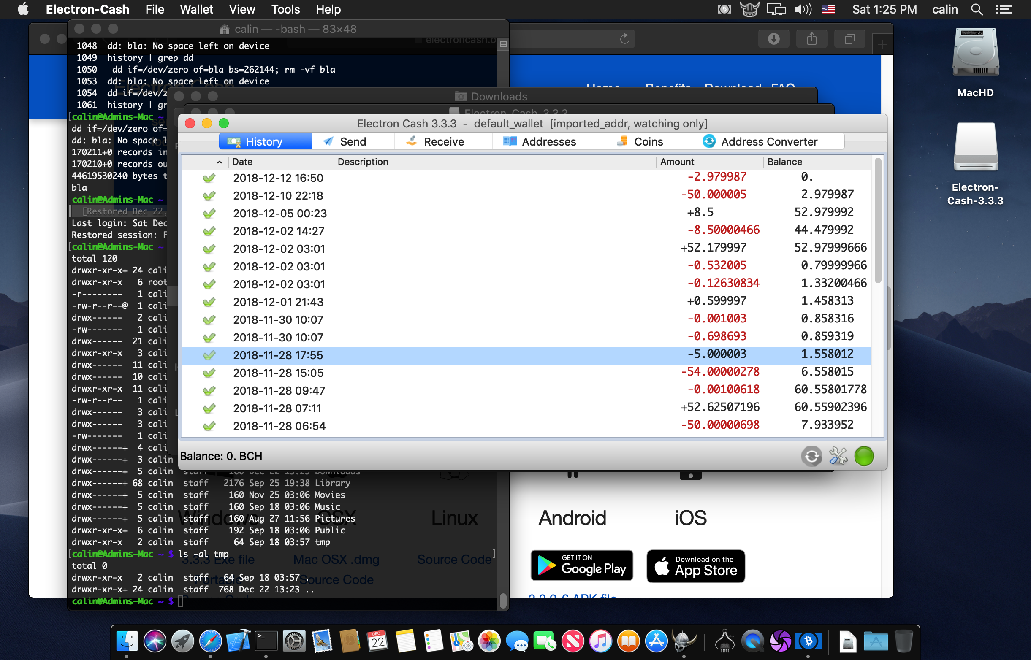This screenshot has width=1031, height=660.
Task: Open Siri from the Dock
Action: point(155,641)
